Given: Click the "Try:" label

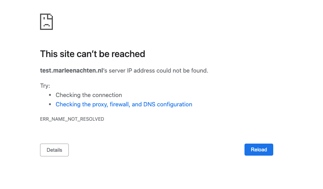Looking at the screenshot, I should pyautogui.click(x=45, y=85).
